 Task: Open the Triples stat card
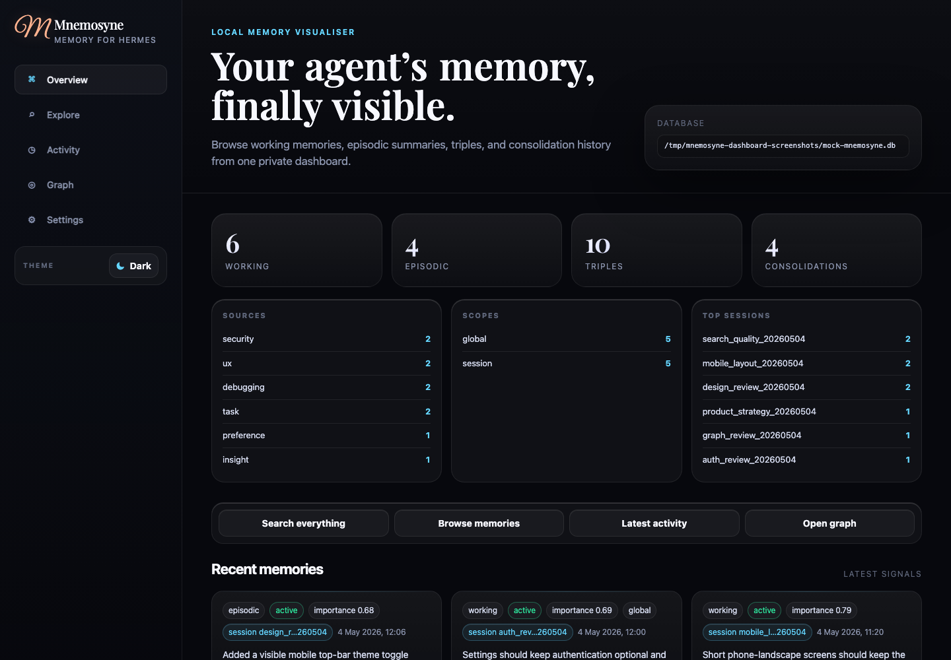[x=656, y=250]
